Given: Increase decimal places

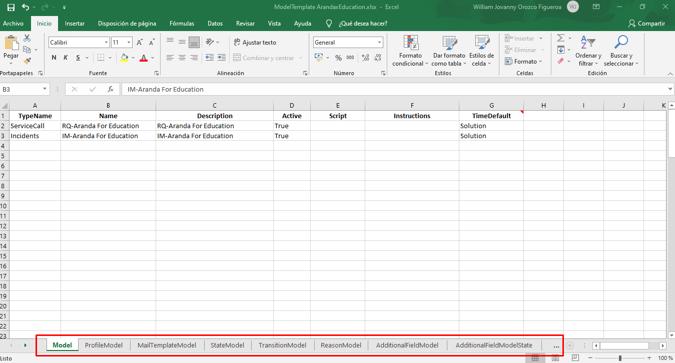Looking at the screenshot, I should [365, 58].
